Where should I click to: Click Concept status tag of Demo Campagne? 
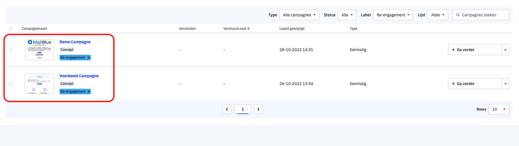coord(67,50)
